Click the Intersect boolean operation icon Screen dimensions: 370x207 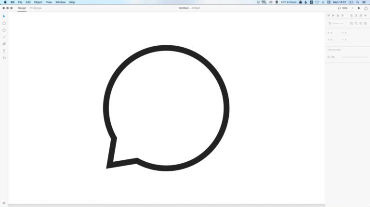click(x=360, y=23)
